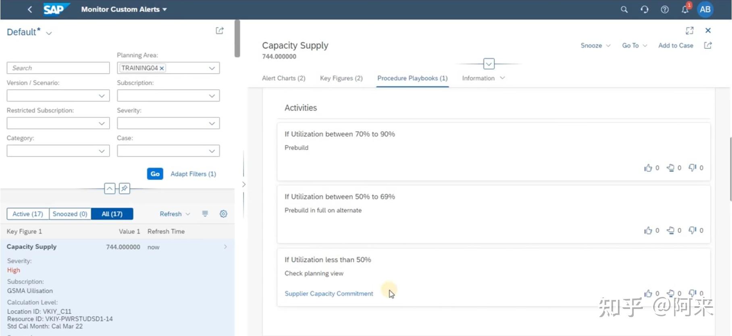Click the Search input field
This screenshot has height=336, width=732.
click(x=58, y=68)
